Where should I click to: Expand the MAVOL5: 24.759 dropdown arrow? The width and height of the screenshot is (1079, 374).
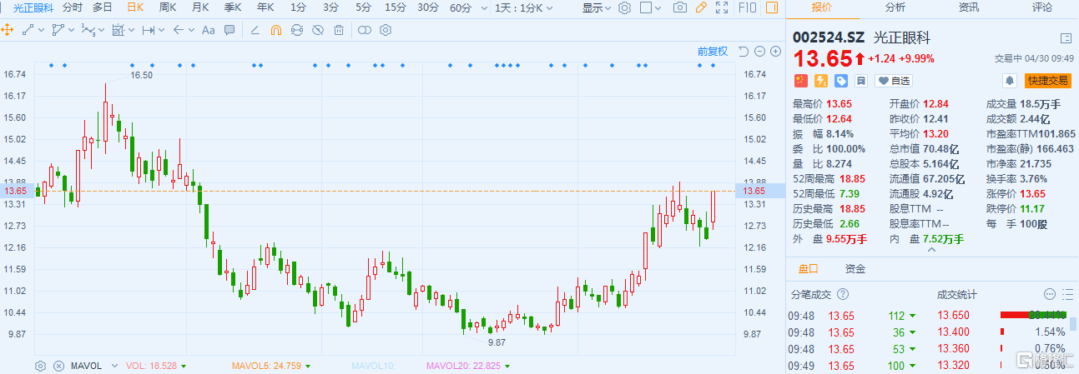(308, 367)
